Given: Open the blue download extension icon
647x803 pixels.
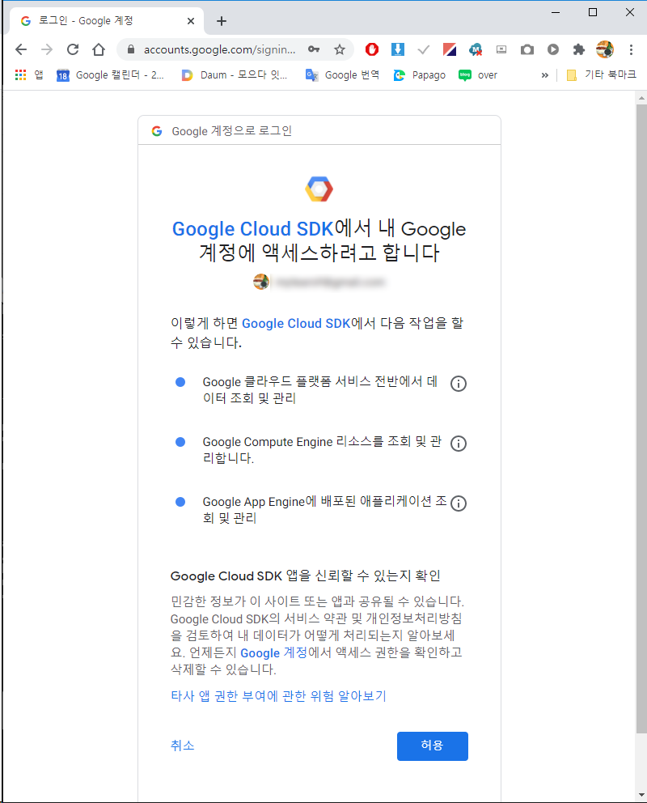Looking at the screenshot, I should point(397,49).
